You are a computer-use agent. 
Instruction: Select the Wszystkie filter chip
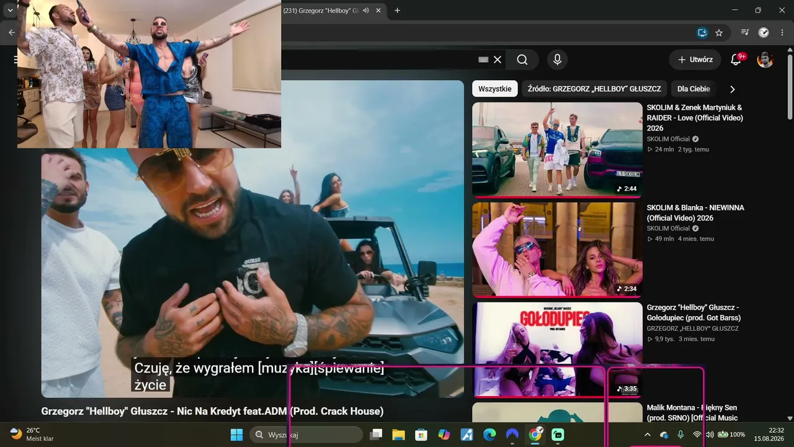click(x=495, y=89)
